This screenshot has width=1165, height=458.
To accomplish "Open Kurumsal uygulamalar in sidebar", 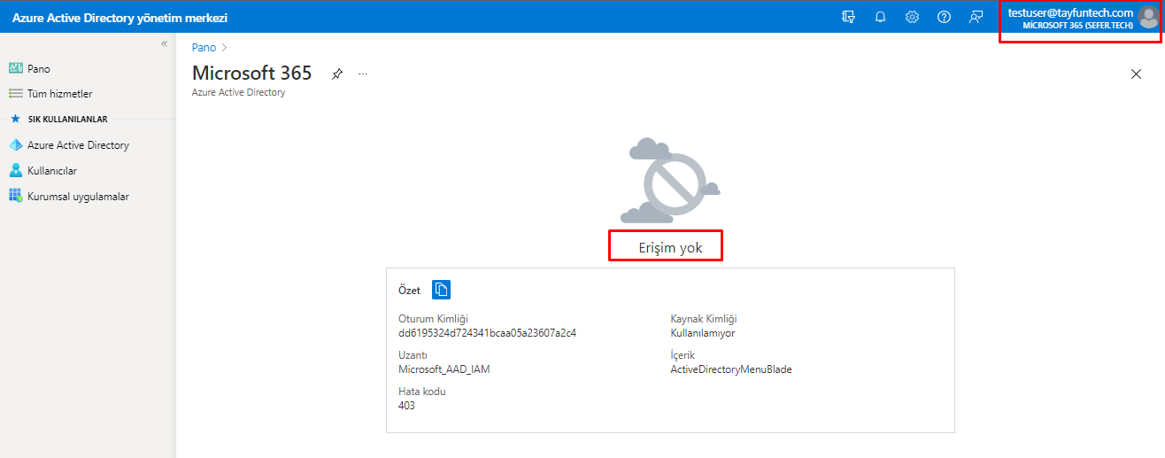I will pyautogui.click(x=78, y=197).
